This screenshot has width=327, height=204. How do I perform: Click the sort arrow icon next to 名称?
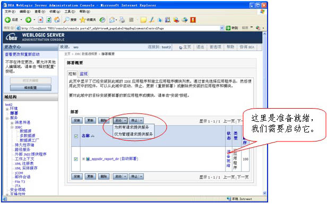pos(92,136)
